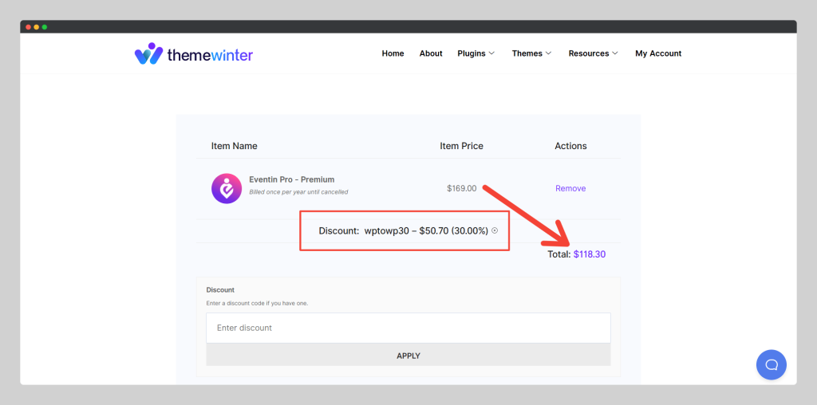
Task: Select the Eventin Pro - Premium title
Action: pos(292,179)
